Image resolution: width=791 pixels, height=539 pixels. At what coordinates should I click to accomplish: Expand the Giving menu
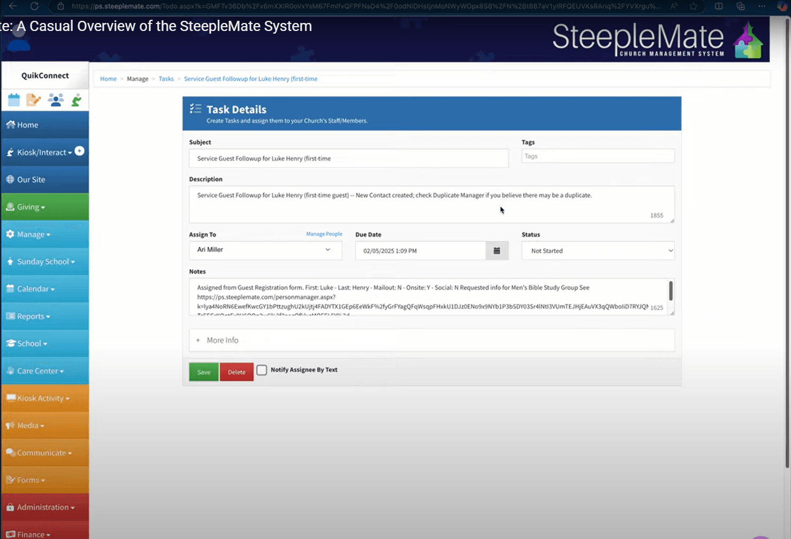point(45,207)
